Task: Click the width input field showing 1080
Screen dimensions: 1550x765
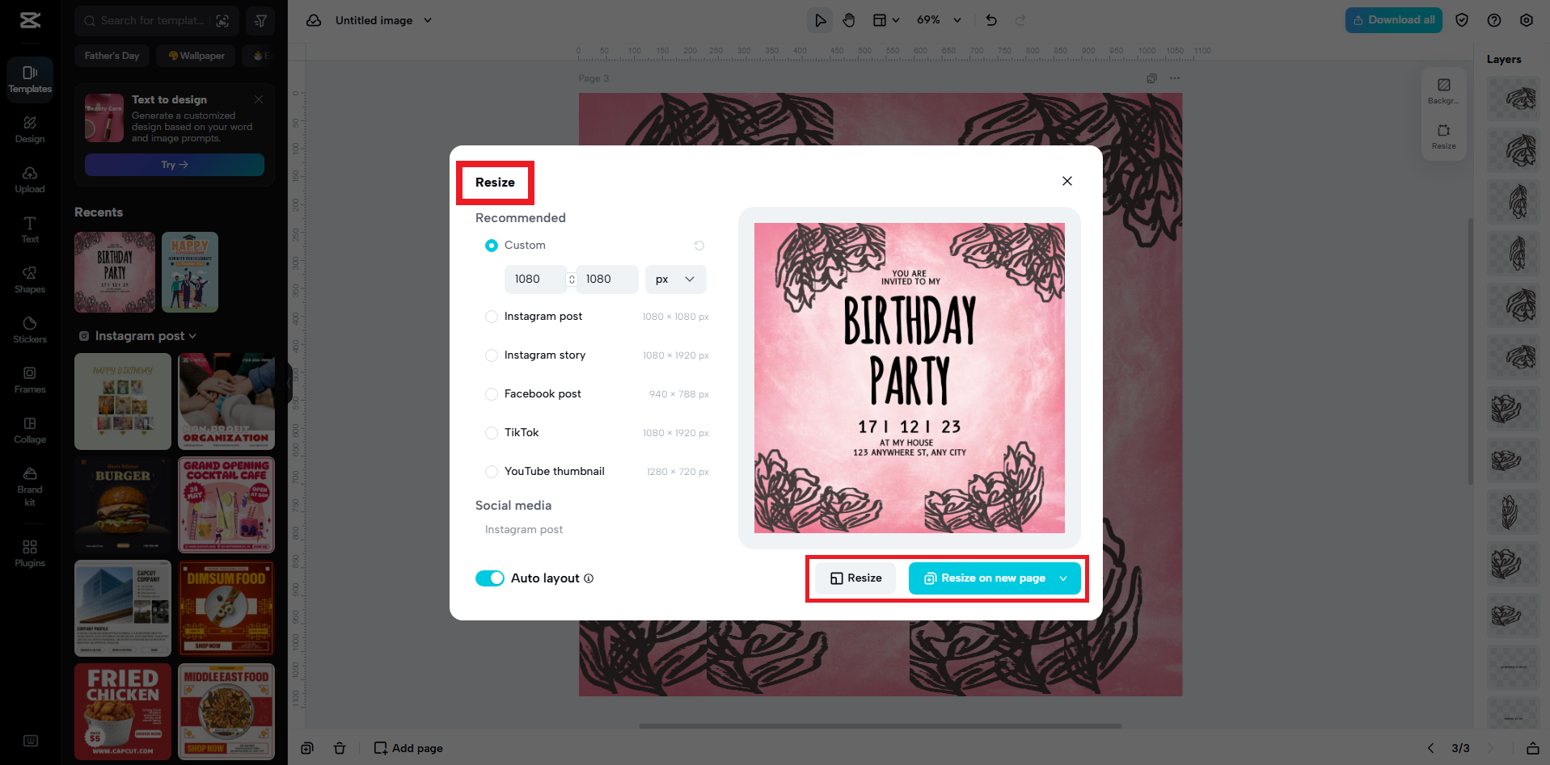Action: [535, 280]
